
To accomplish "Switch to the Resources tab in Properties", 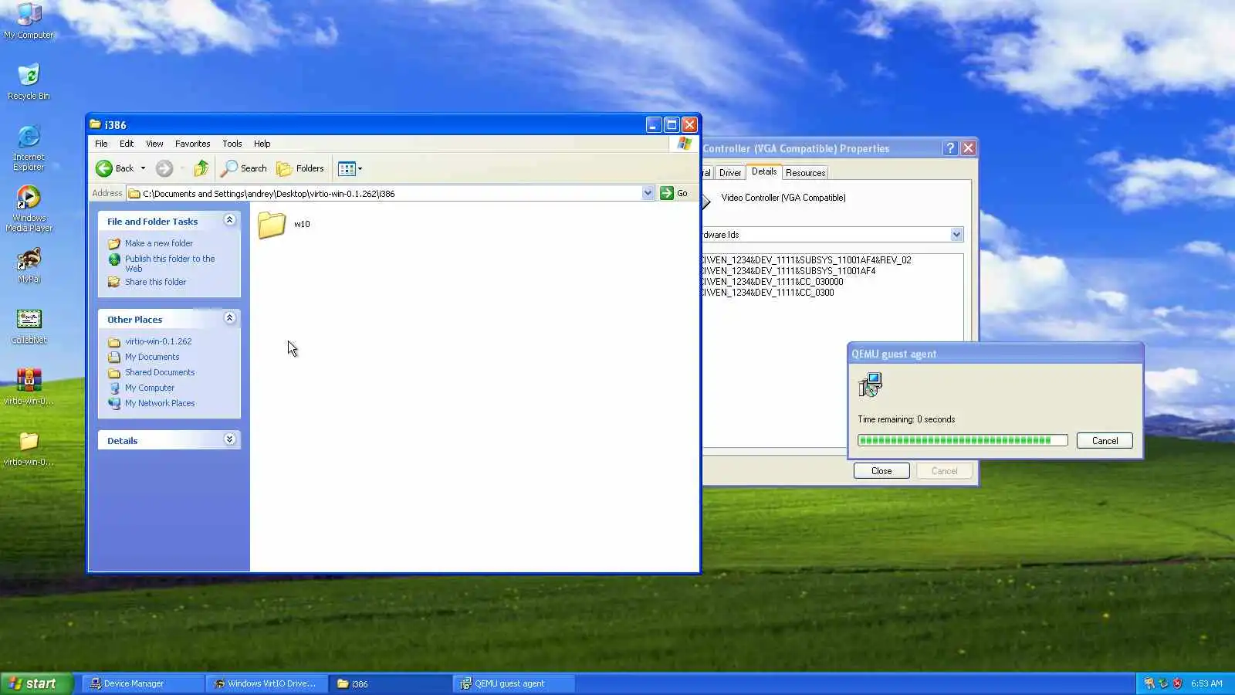I will pyautogui.click(x=805, y=173).
